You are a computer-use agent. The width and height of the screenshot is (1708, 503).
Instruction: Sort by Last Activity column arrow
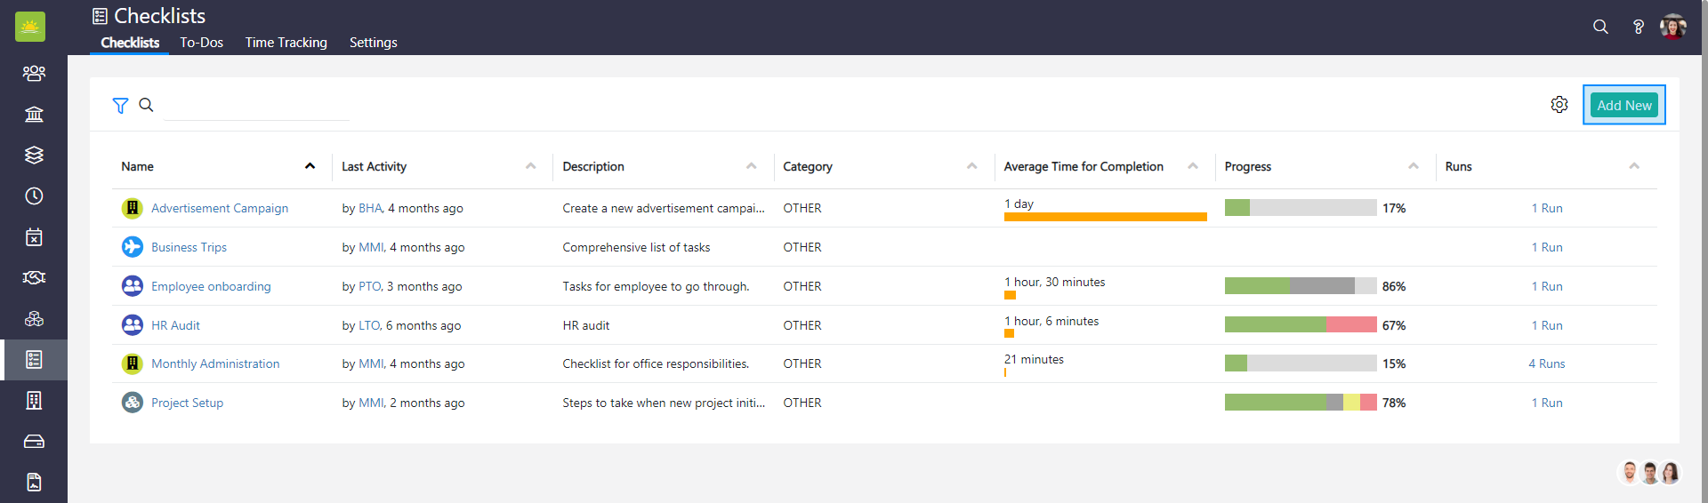click(530, 166)
